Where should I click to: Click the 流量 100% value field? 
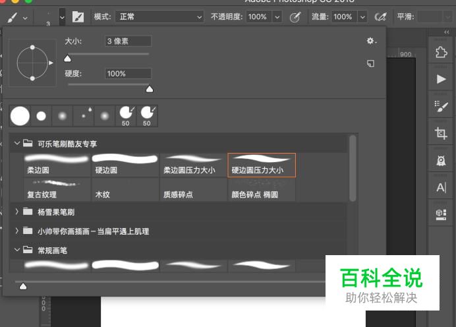point(344,17)
